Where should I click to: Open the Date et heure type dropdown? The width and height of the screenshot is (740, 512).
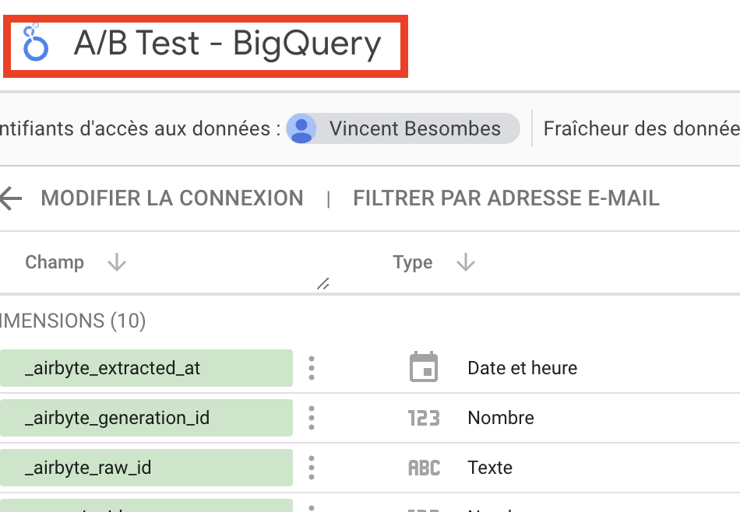pyautogui.click(x=522, y=368)
